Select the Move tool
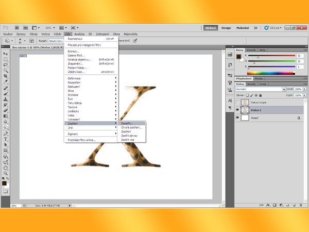 click(x=6, y=54)
